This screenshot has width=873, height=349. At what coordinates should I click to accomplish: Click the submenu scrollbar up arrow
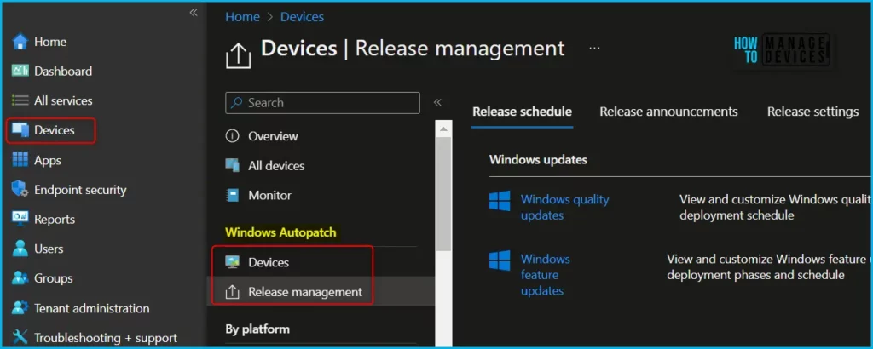pos(443,129)
